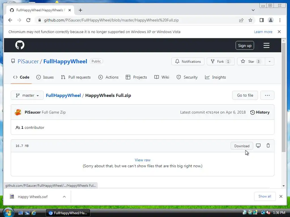Switch to the Code tab

click(x=21, y=77)
